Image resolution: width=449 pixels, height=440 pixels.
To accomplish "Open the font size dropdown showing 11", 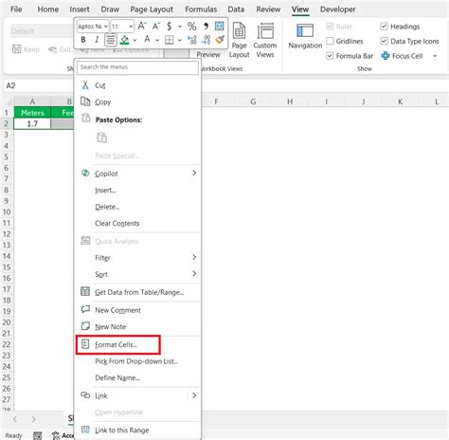I will click(x=131, y=27).
